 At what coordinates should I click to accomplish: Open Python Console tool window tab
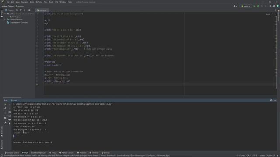(66, 153)
